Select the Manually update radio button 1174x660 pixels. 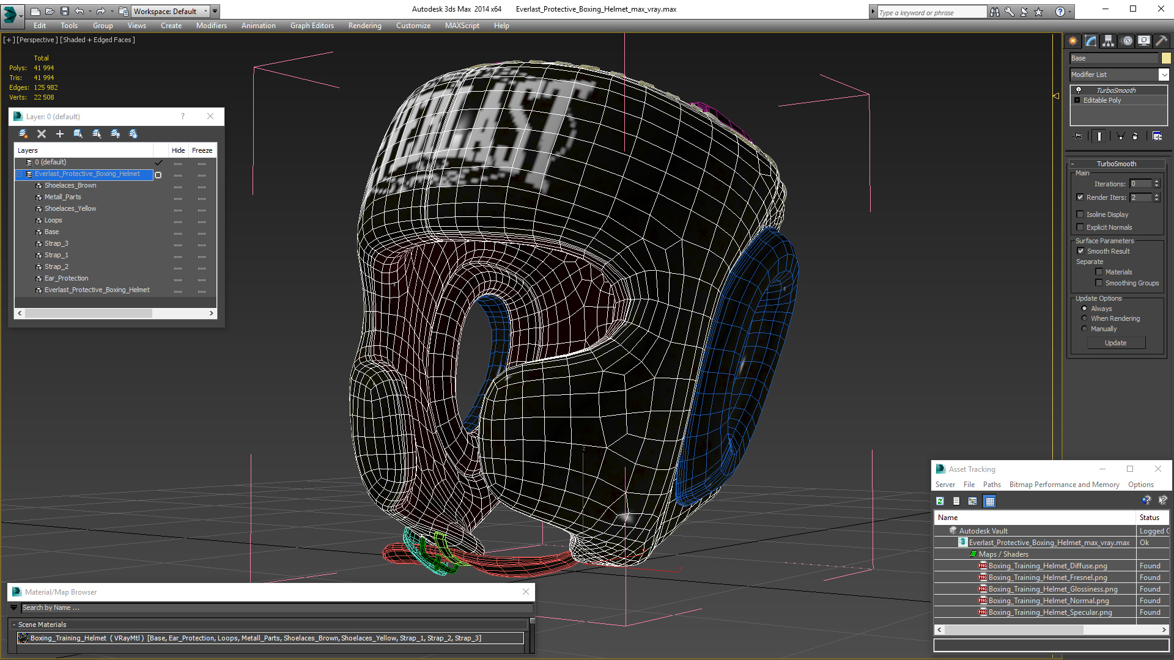pyautogui.click(x=1084, y=329)
